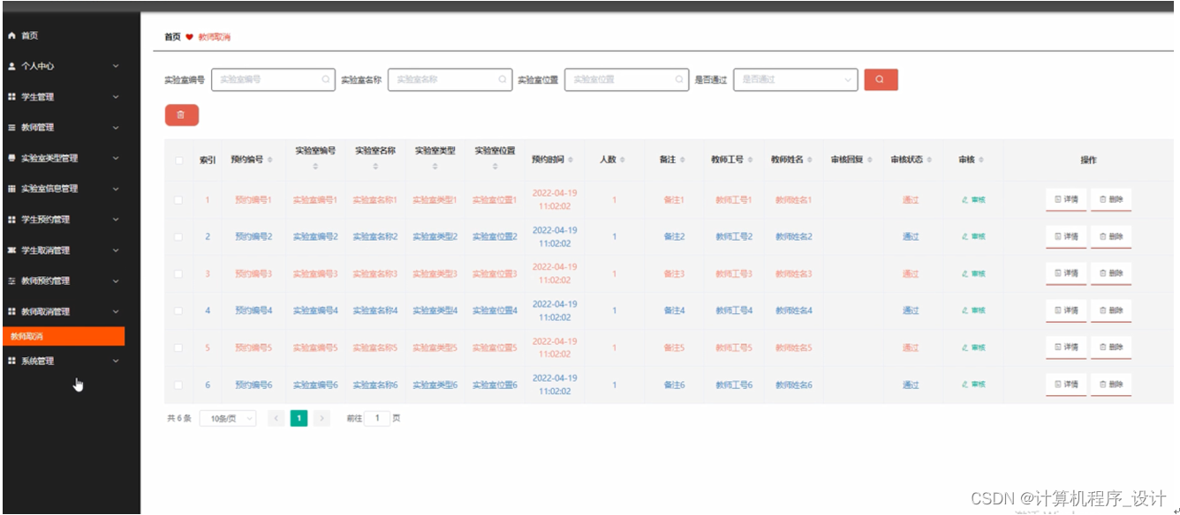
Task: Expand 学生取消管理 via its chevron
Action: pyautogui.click(x=116, y=250)
